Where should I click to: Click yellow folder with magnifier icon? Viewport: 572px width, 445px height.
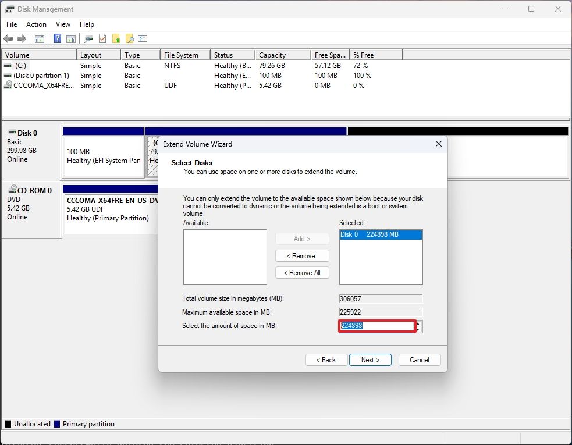point(129,39)
